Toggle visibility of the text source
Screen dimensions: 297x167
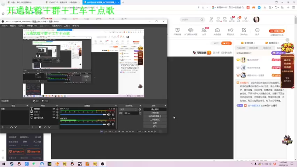point(54,109)
